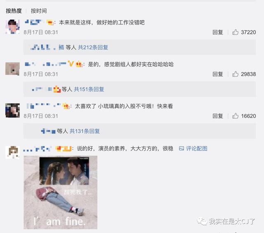Like the comment with 37220 likes
Screen dimensions: 264x233
pyautogui.click(x=235, y=32)
